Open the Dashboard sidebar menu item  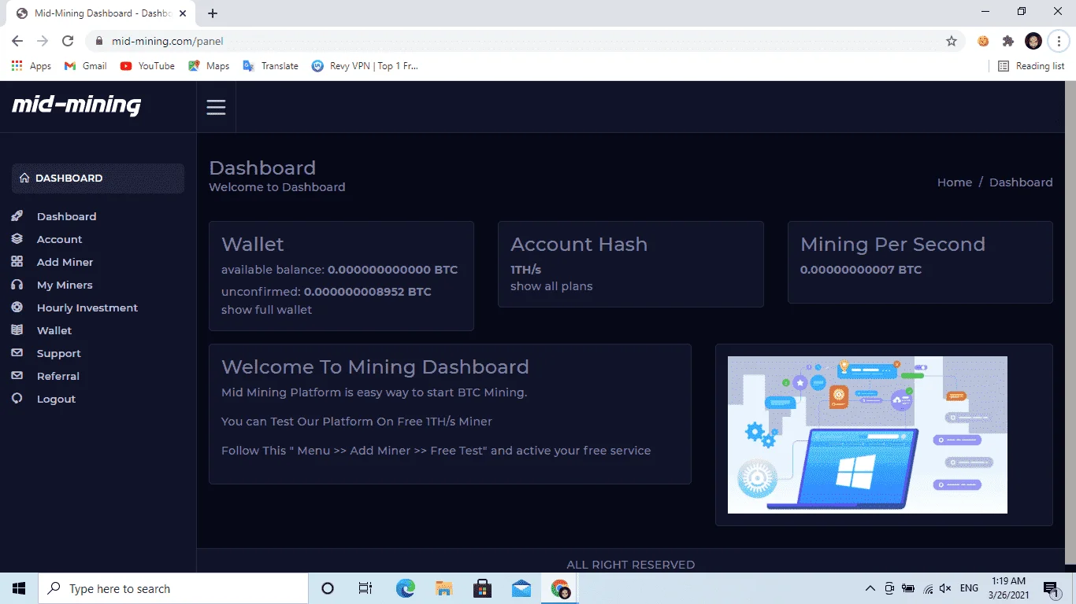tap(66, 216)
